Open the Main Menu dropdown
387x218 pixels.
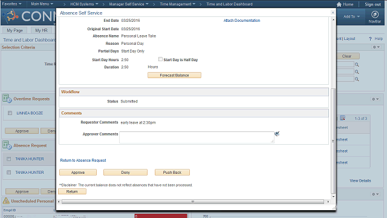click(42, 4)
